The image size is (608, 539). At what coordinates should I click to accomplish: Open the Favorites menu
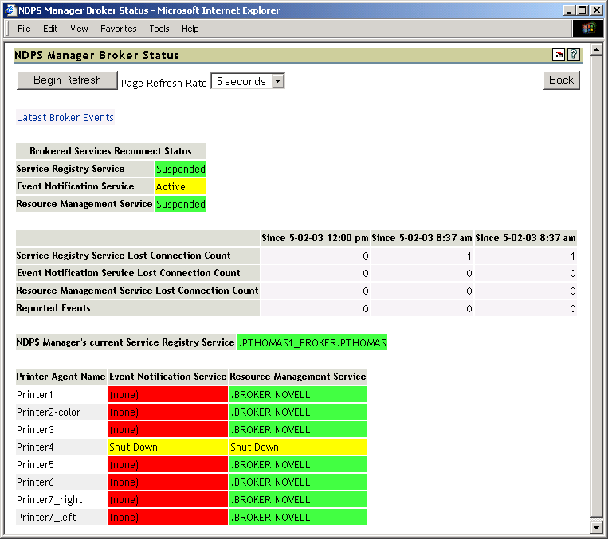118,29
